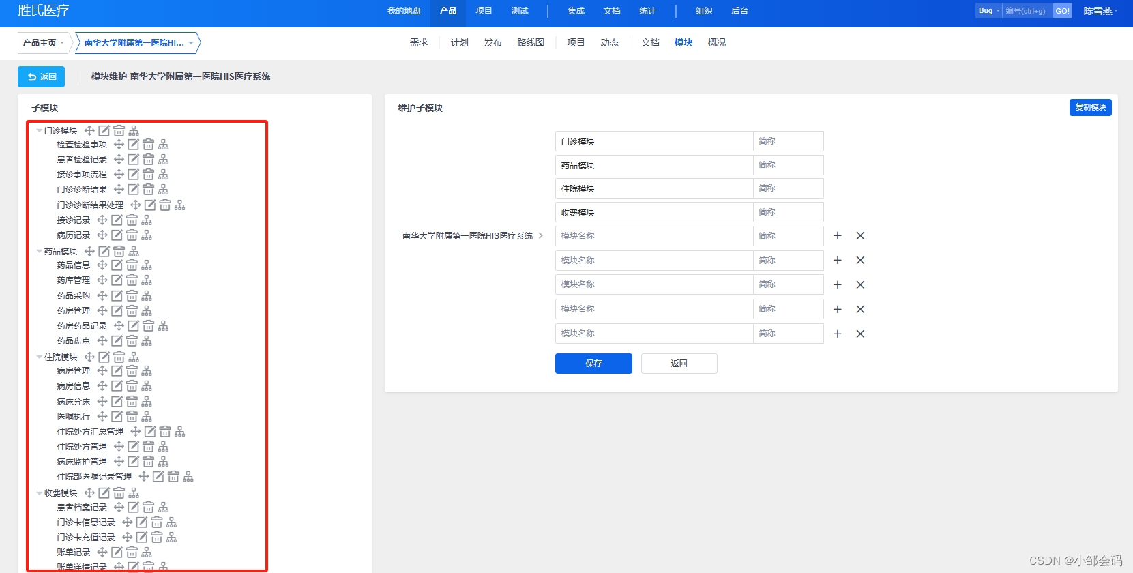
Task: Edit the 门诊诊断结果 module
Action: pos(134,190)
